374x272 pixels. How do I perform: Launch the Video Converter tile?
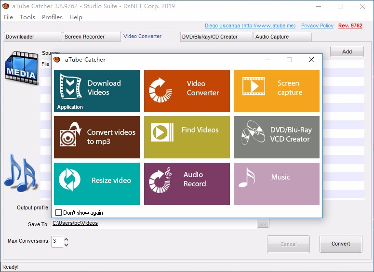point(187,91)
